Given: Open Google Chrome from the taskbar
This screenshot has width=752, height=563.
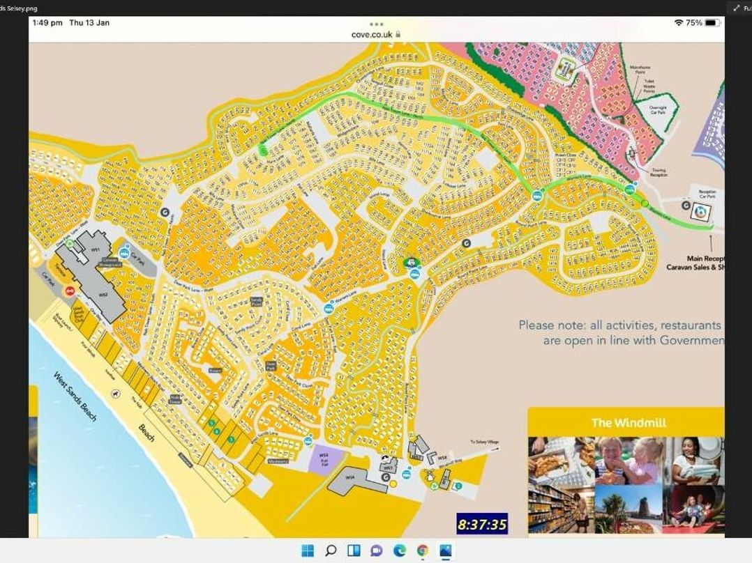Looking at the screenshot, I should point(421,550).
